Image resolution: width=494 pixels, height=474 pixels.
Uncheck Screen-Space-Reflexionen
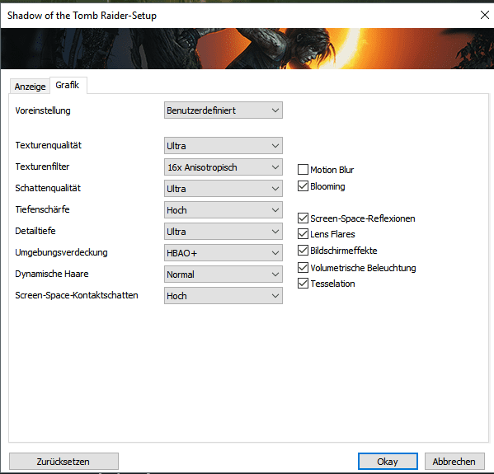[303, 218]
